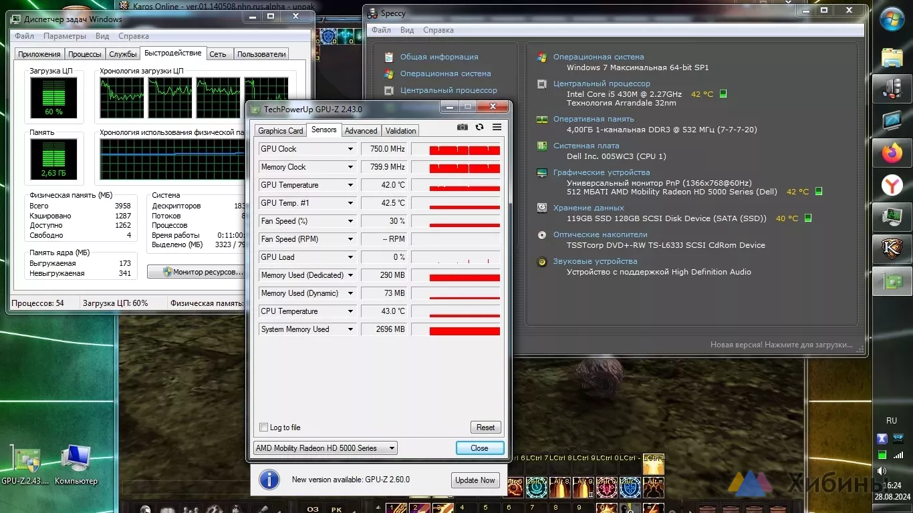Screen dimensions: 913x513
Task: Open Task Manager Приложения tab
Action: [x=39, y=54]
